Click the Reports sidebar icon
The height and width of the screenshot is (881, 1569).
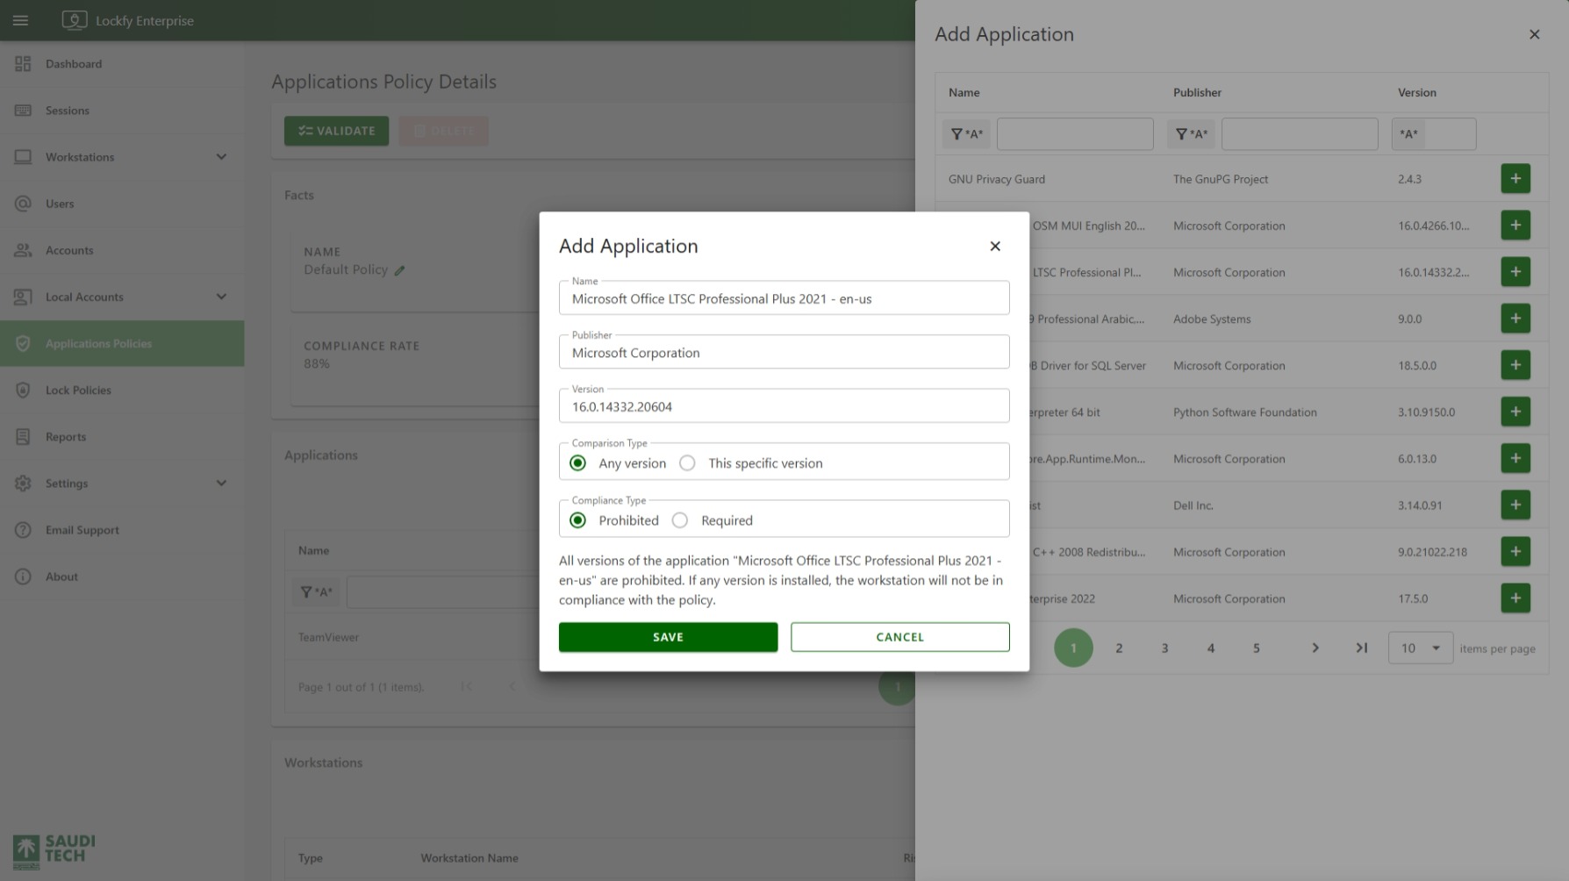tap(23, 436)
